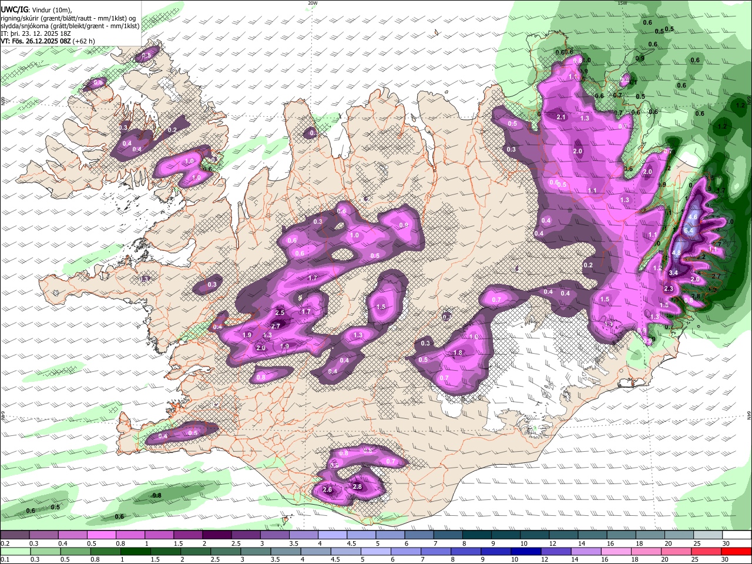Pick the snow scale swatch between 25 and 30

tap(709, 535)
